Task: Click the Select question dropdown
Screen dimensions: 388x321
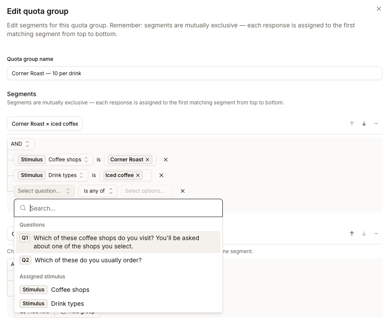Action: click(x=44, y=191)
